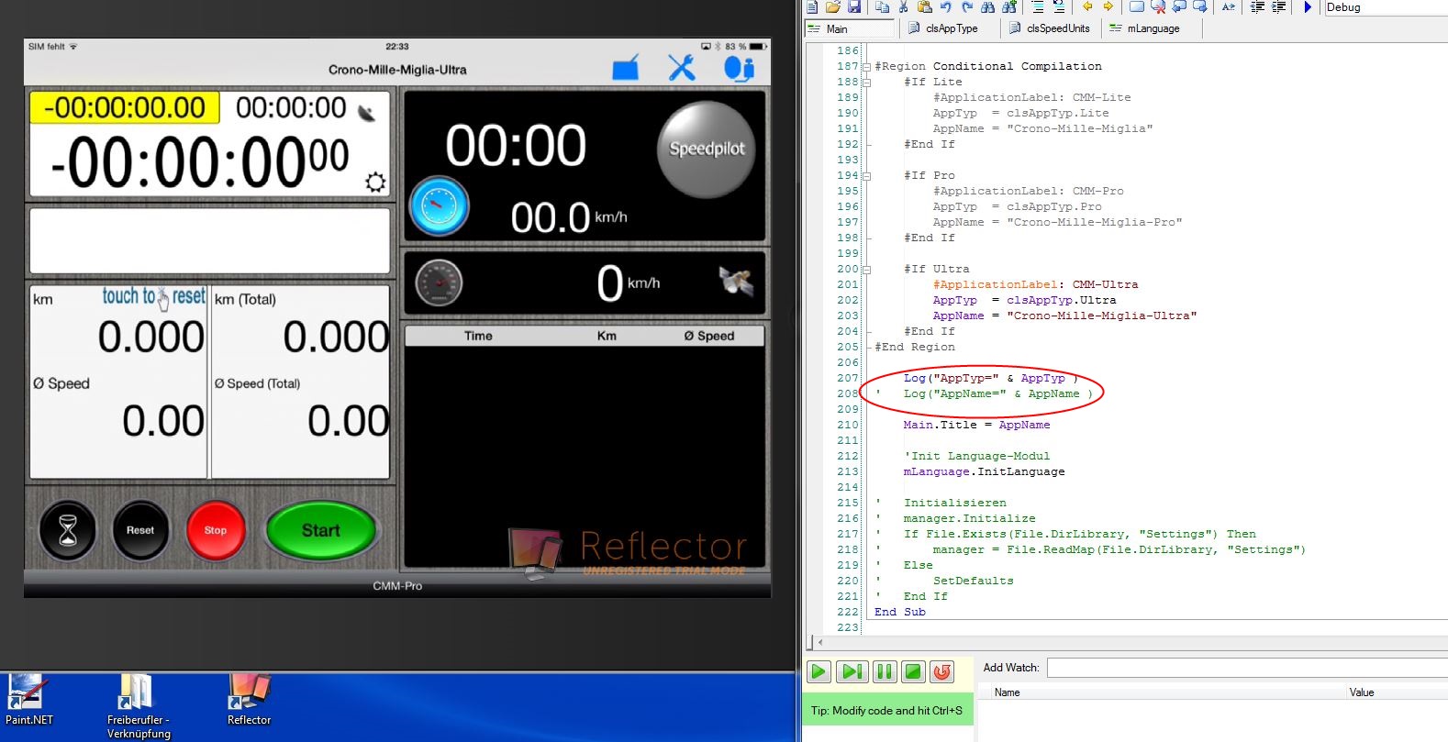The height and width of the screenshot is (742, 1448).
Task: Switch to the clsSpeedUnits tab
Action: pyautogui.click(x=1049, y=28)
